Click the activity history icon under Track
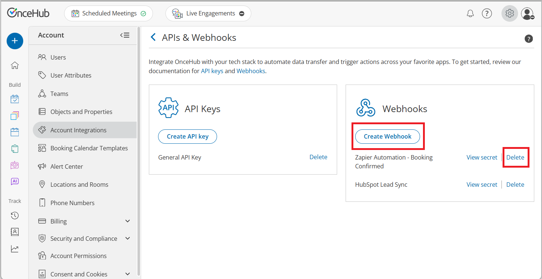Viewport: 542px width, 279px height. tap(15, 215)
